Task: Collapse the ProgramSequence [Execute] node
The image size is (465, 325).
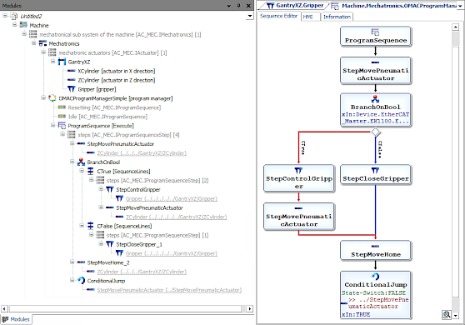Action: (x=52, y=126)
